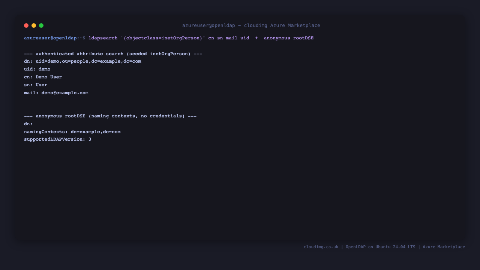Screen dimensions: 480x270
Task: Select the 'authenticated attribute search' header line
Action: click(x=113, y=54)
